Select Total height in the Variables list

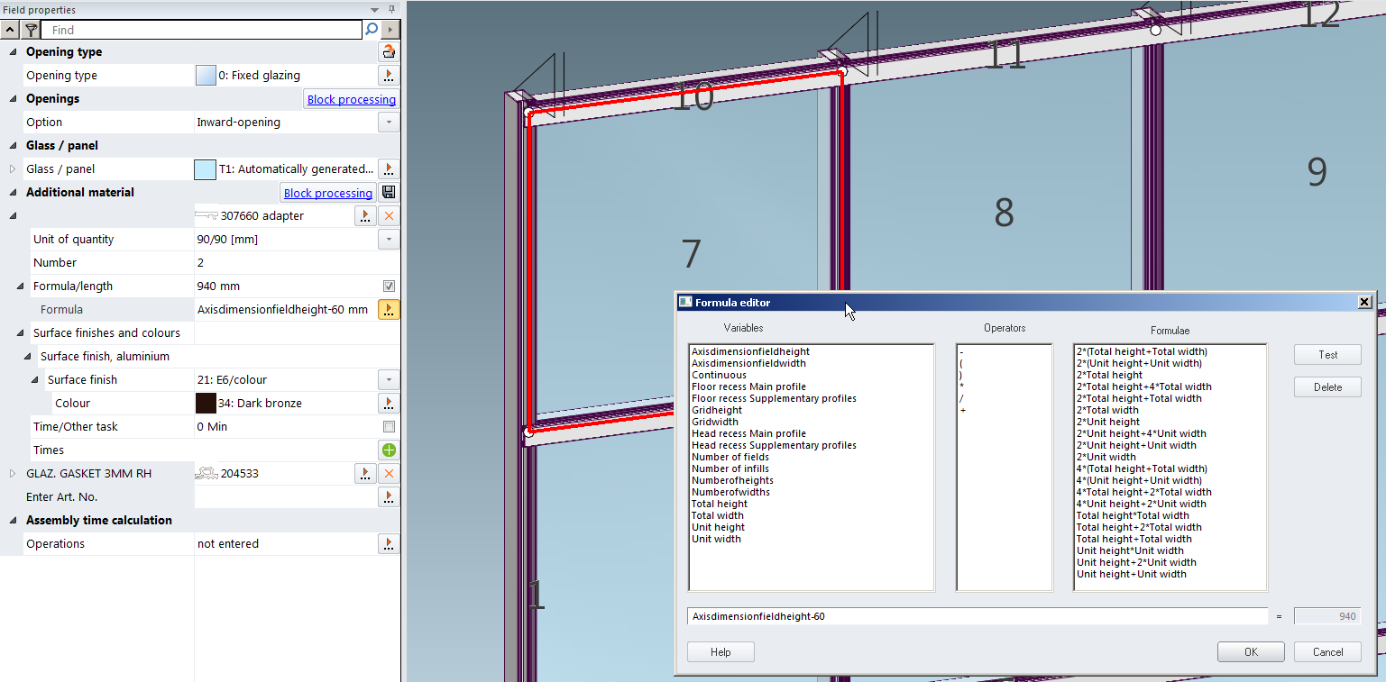tap(719, 505)
